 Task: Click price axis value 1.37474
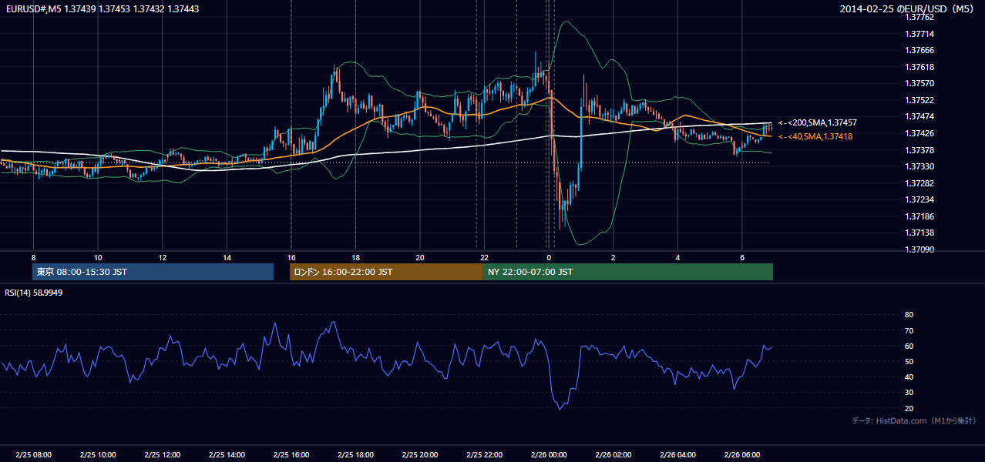click(x=919, y=116)
